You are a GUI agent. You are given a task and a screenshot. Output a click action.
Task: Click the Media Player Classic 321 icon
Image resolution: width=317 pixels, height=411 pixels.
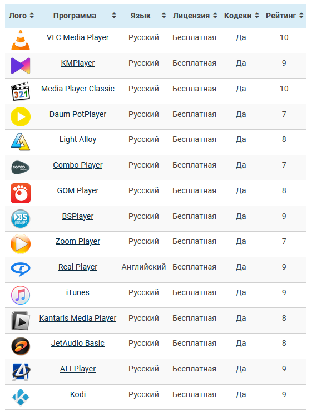tap(21, 91)
